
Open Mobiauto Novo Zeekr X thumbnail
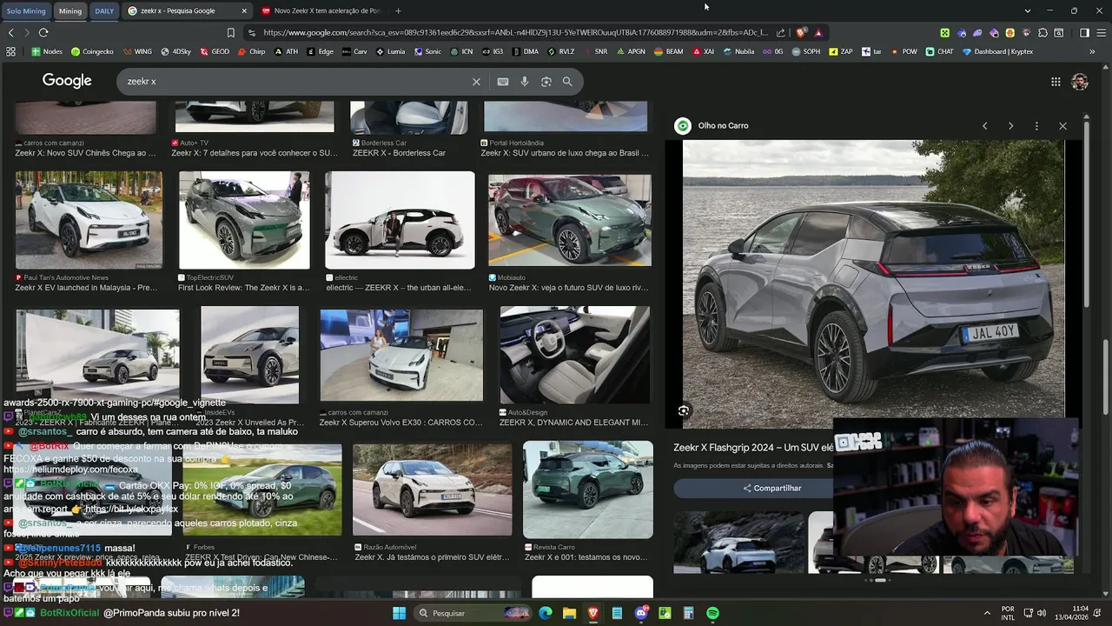[569, 220]
